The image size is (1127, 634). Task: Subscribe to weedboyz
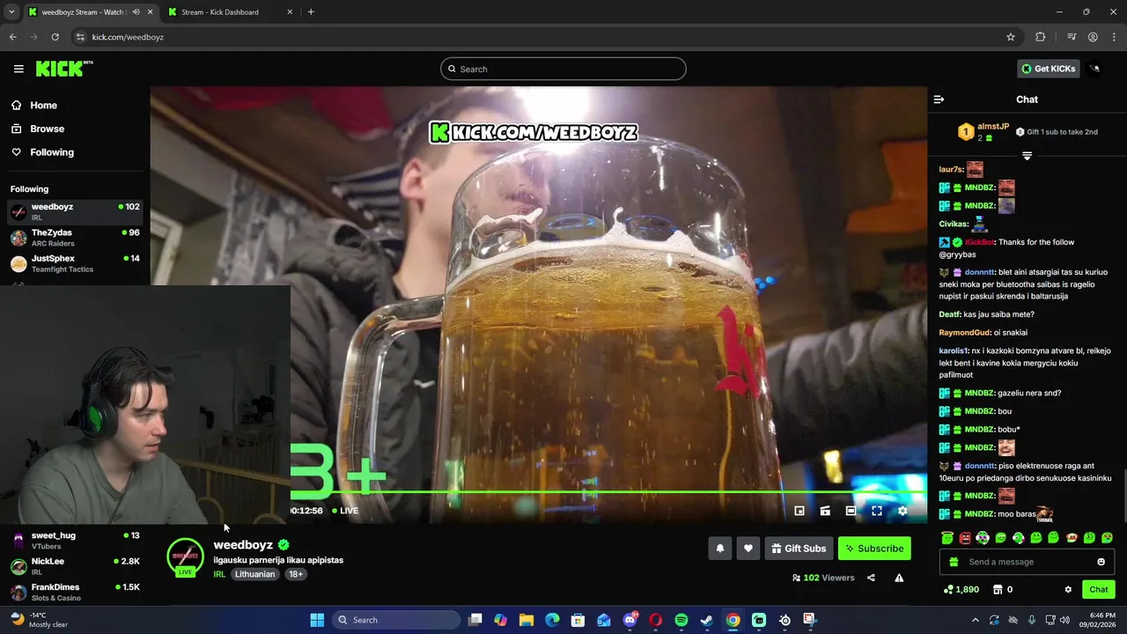tap(874, 549)
